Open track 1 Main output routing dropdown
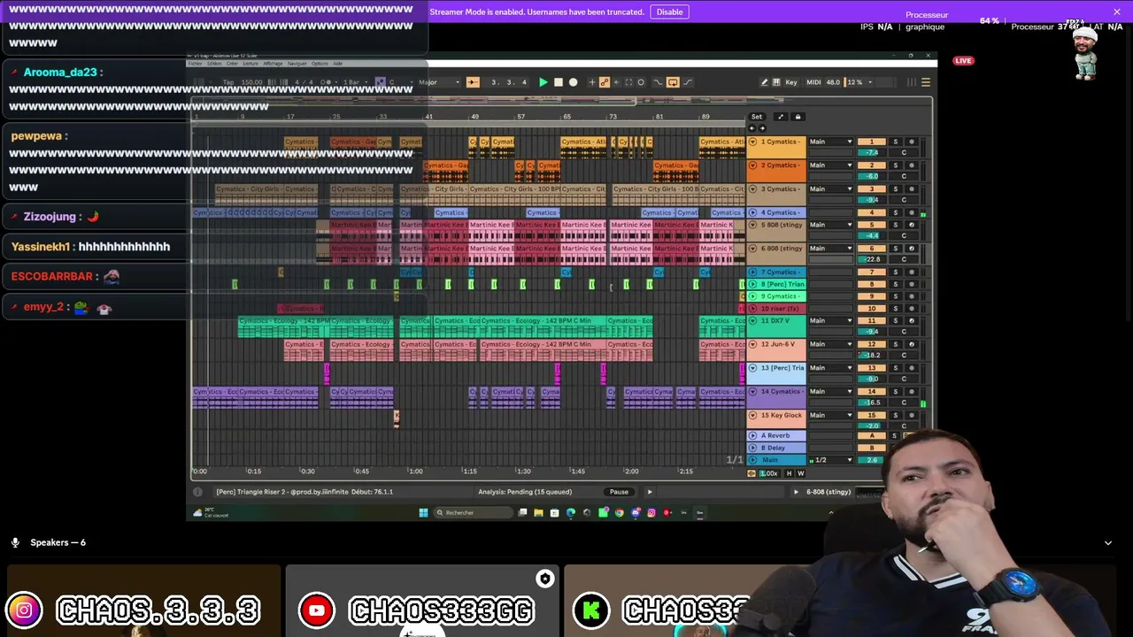The height and width of the screenshot is (637, 1133). (831, 142)
